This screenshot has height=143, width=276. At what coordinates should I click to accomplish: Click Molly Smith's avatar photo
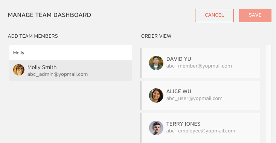(x=19, y=70)
